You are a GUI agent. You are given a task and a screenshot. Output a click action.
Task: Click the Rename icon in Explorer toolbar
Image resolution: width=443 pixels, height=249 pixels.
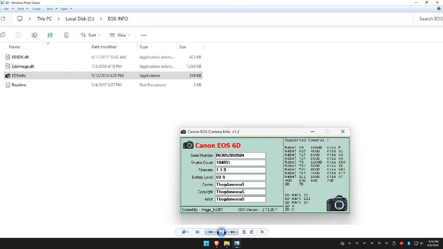34,35
